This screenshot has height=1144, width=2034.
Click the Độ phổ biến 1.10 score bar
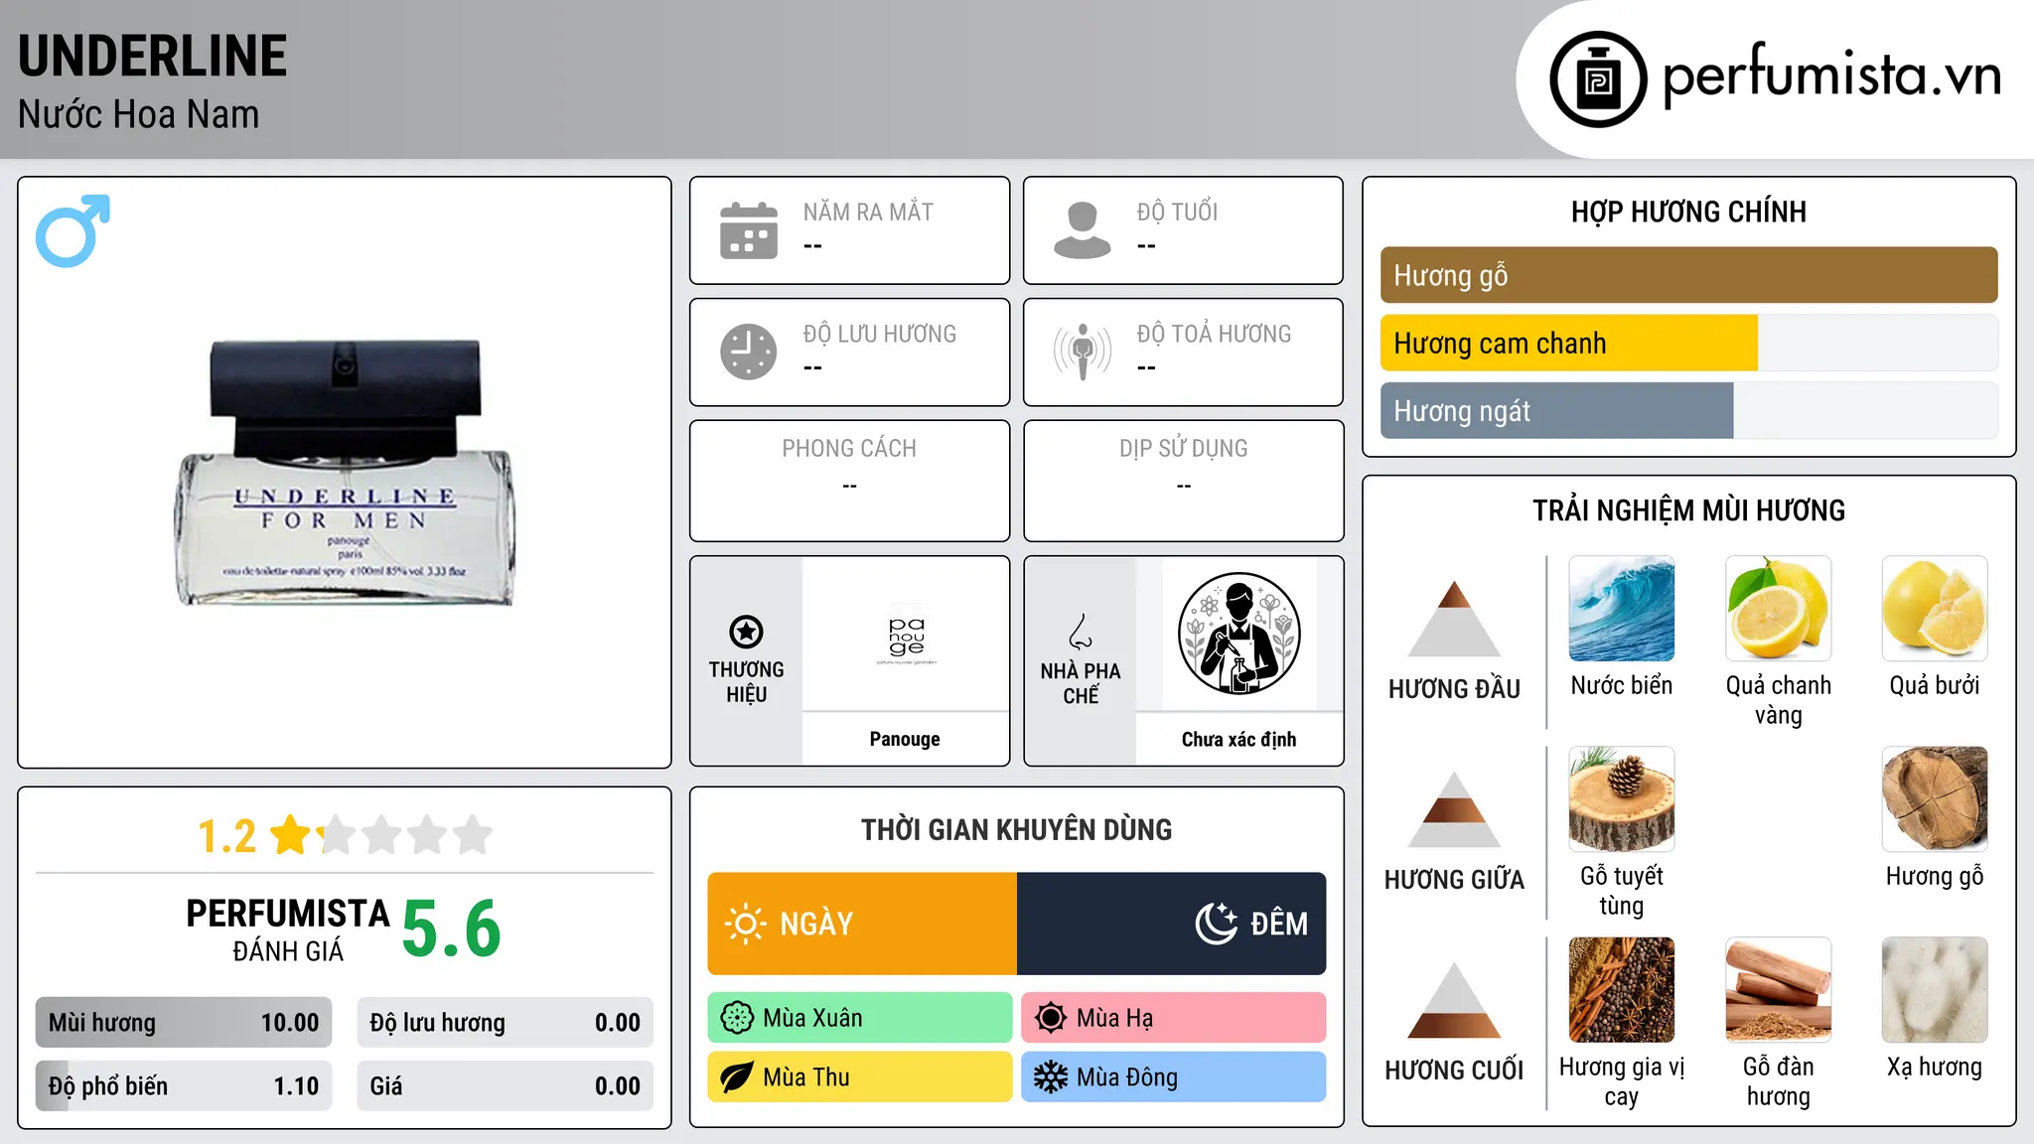tap(184, 1086)
